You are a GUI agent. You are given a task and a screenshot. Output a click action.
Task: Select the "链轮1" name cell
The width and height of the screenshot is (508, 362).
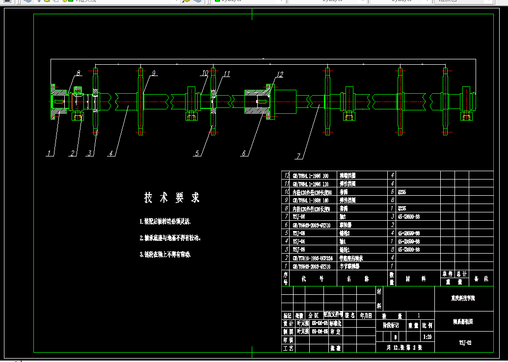point(345,250)
